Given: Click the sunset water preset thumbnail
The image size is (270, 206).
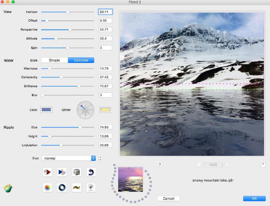Looking at the screenshot, I should point(130,179).
